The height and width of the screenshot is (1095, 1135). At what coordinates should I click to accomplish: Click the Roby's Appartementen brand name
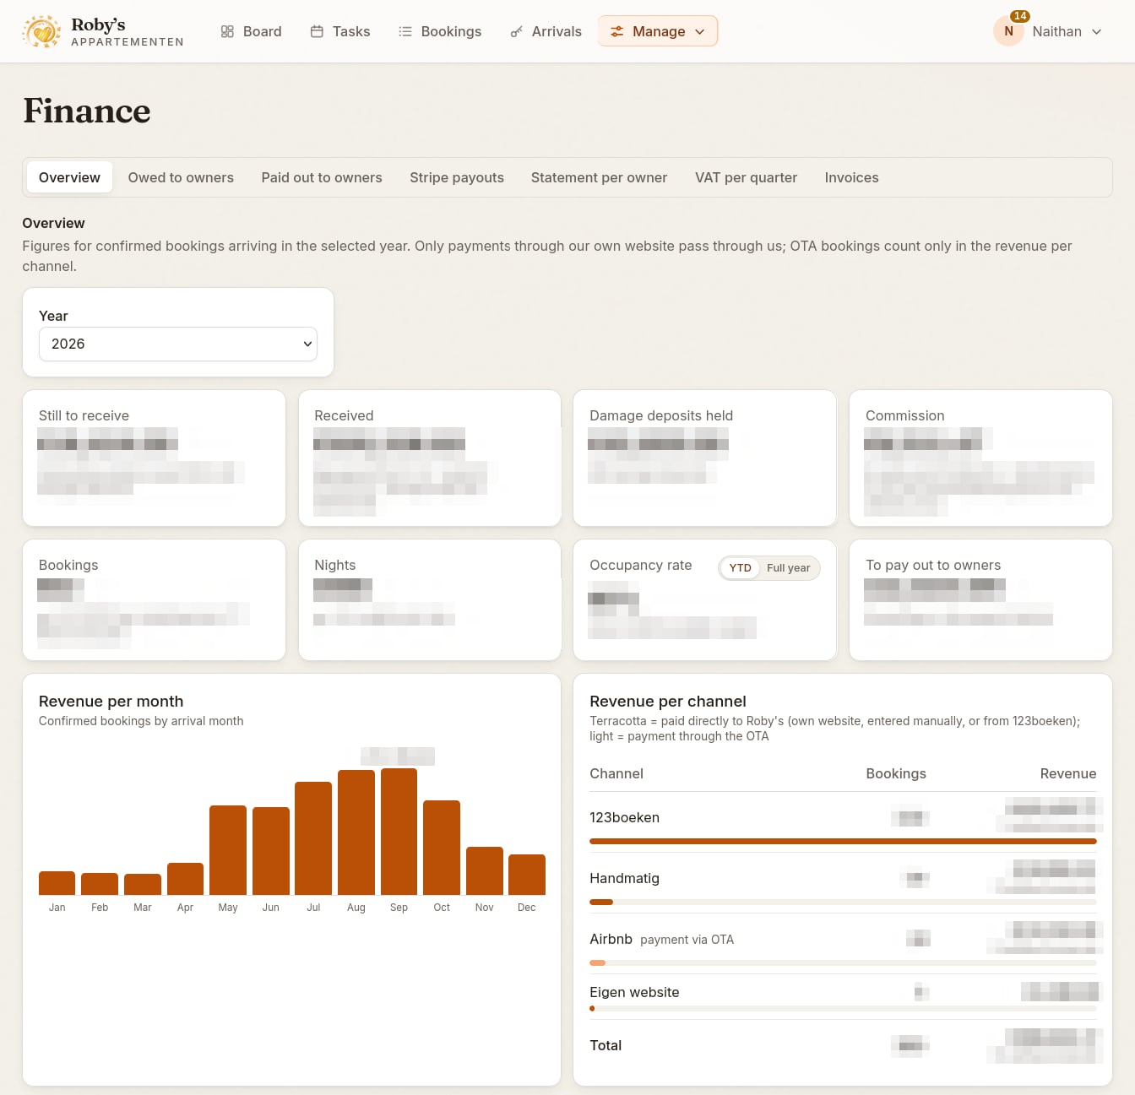click(128, 31)
